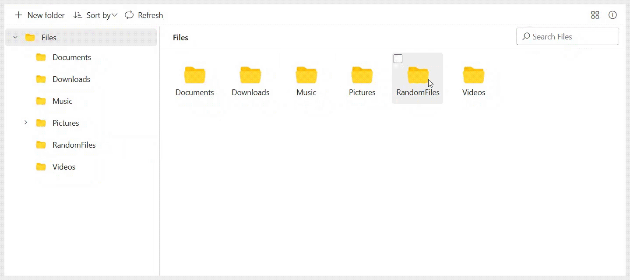The image size is (630, 280).
Task: Expand the Pictures node in tree
Action: pyautogui.click(x=26, y=123)
